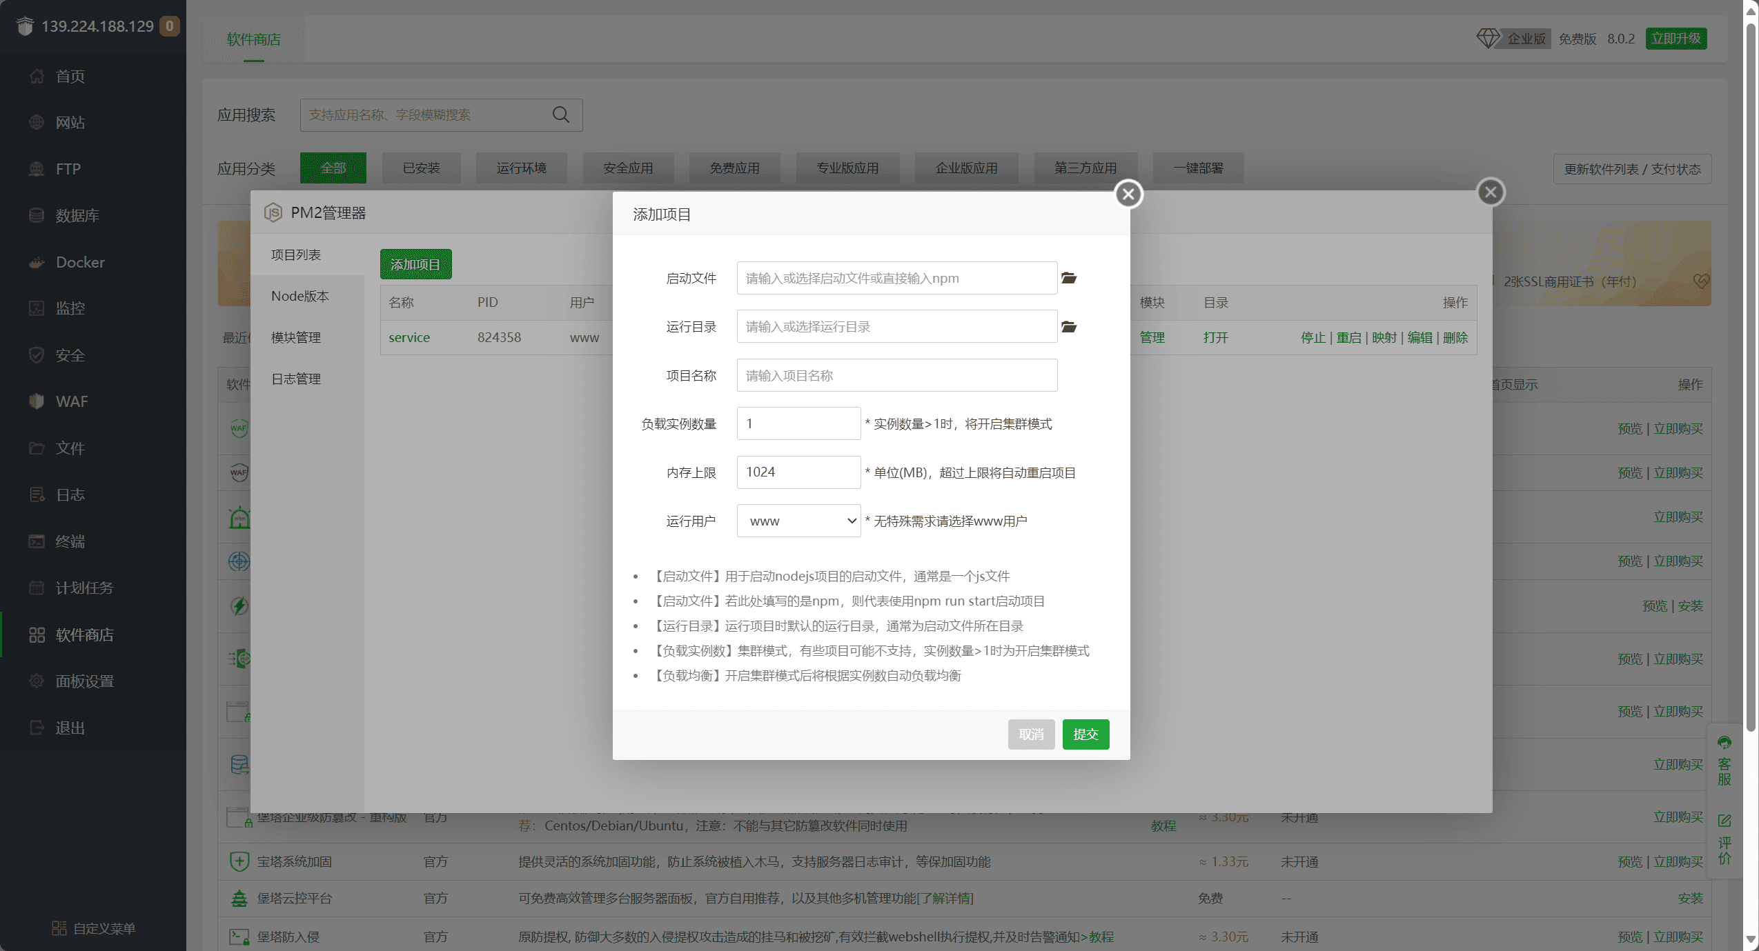1759x951 pixels.
Task: Click folder icon beside 运行目录 field
Action: [1068, 327]
